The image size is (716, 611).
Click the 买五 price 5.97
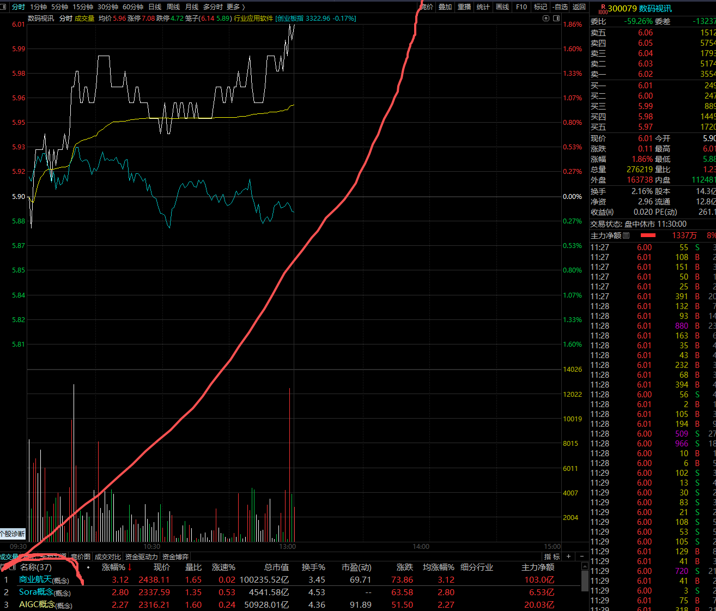tap(645, 127)
